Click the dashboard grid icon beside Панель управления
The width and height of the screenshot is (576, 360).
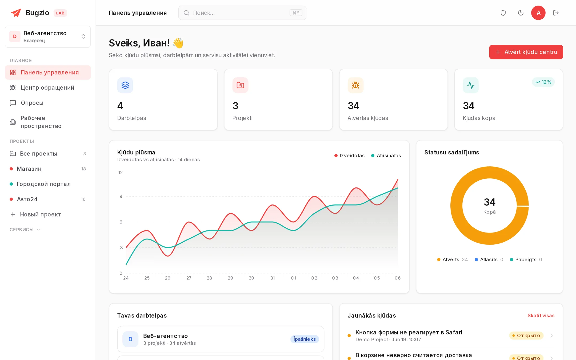[13, 73]
